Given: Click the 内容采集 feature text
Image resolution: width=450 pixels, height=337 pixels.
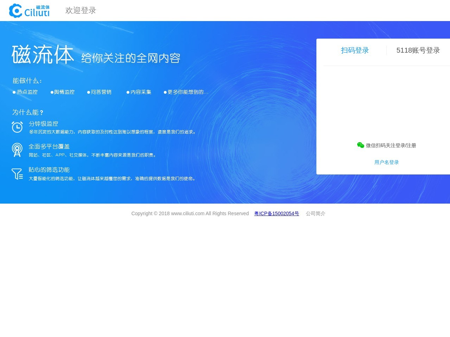Looking at the screenshot, I should point(141,92).
